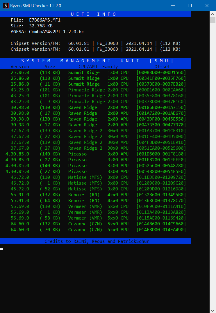The image size is (216, 313).
Task: Click 'Renoir (RN)' in the 64 KB row
Action: [84, 201]
